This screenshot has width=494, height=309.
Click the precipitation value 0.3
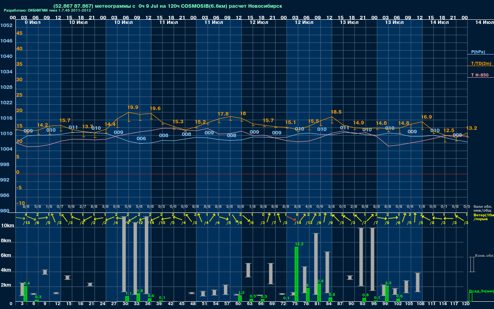[x=38, y=297]
